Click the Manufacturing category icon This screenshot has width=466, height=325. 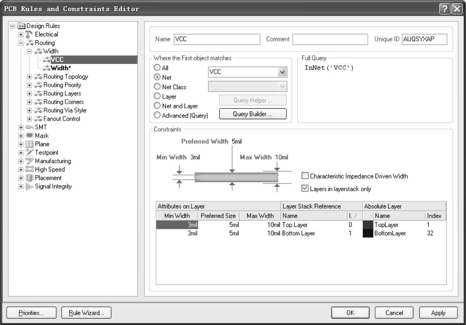pyautogui.click(x=30, y=161)
